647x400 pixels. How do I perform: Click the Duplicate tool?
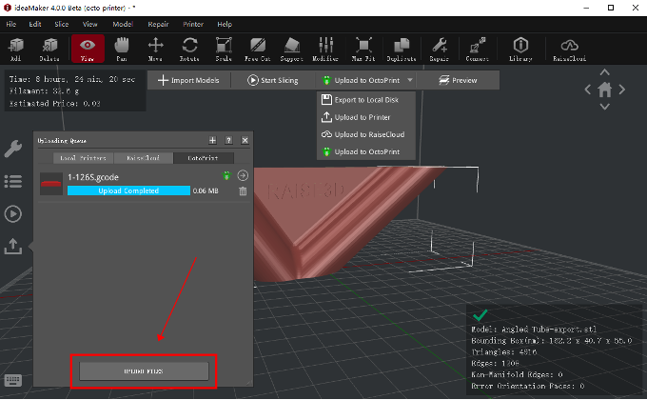[x=402, y=49]
